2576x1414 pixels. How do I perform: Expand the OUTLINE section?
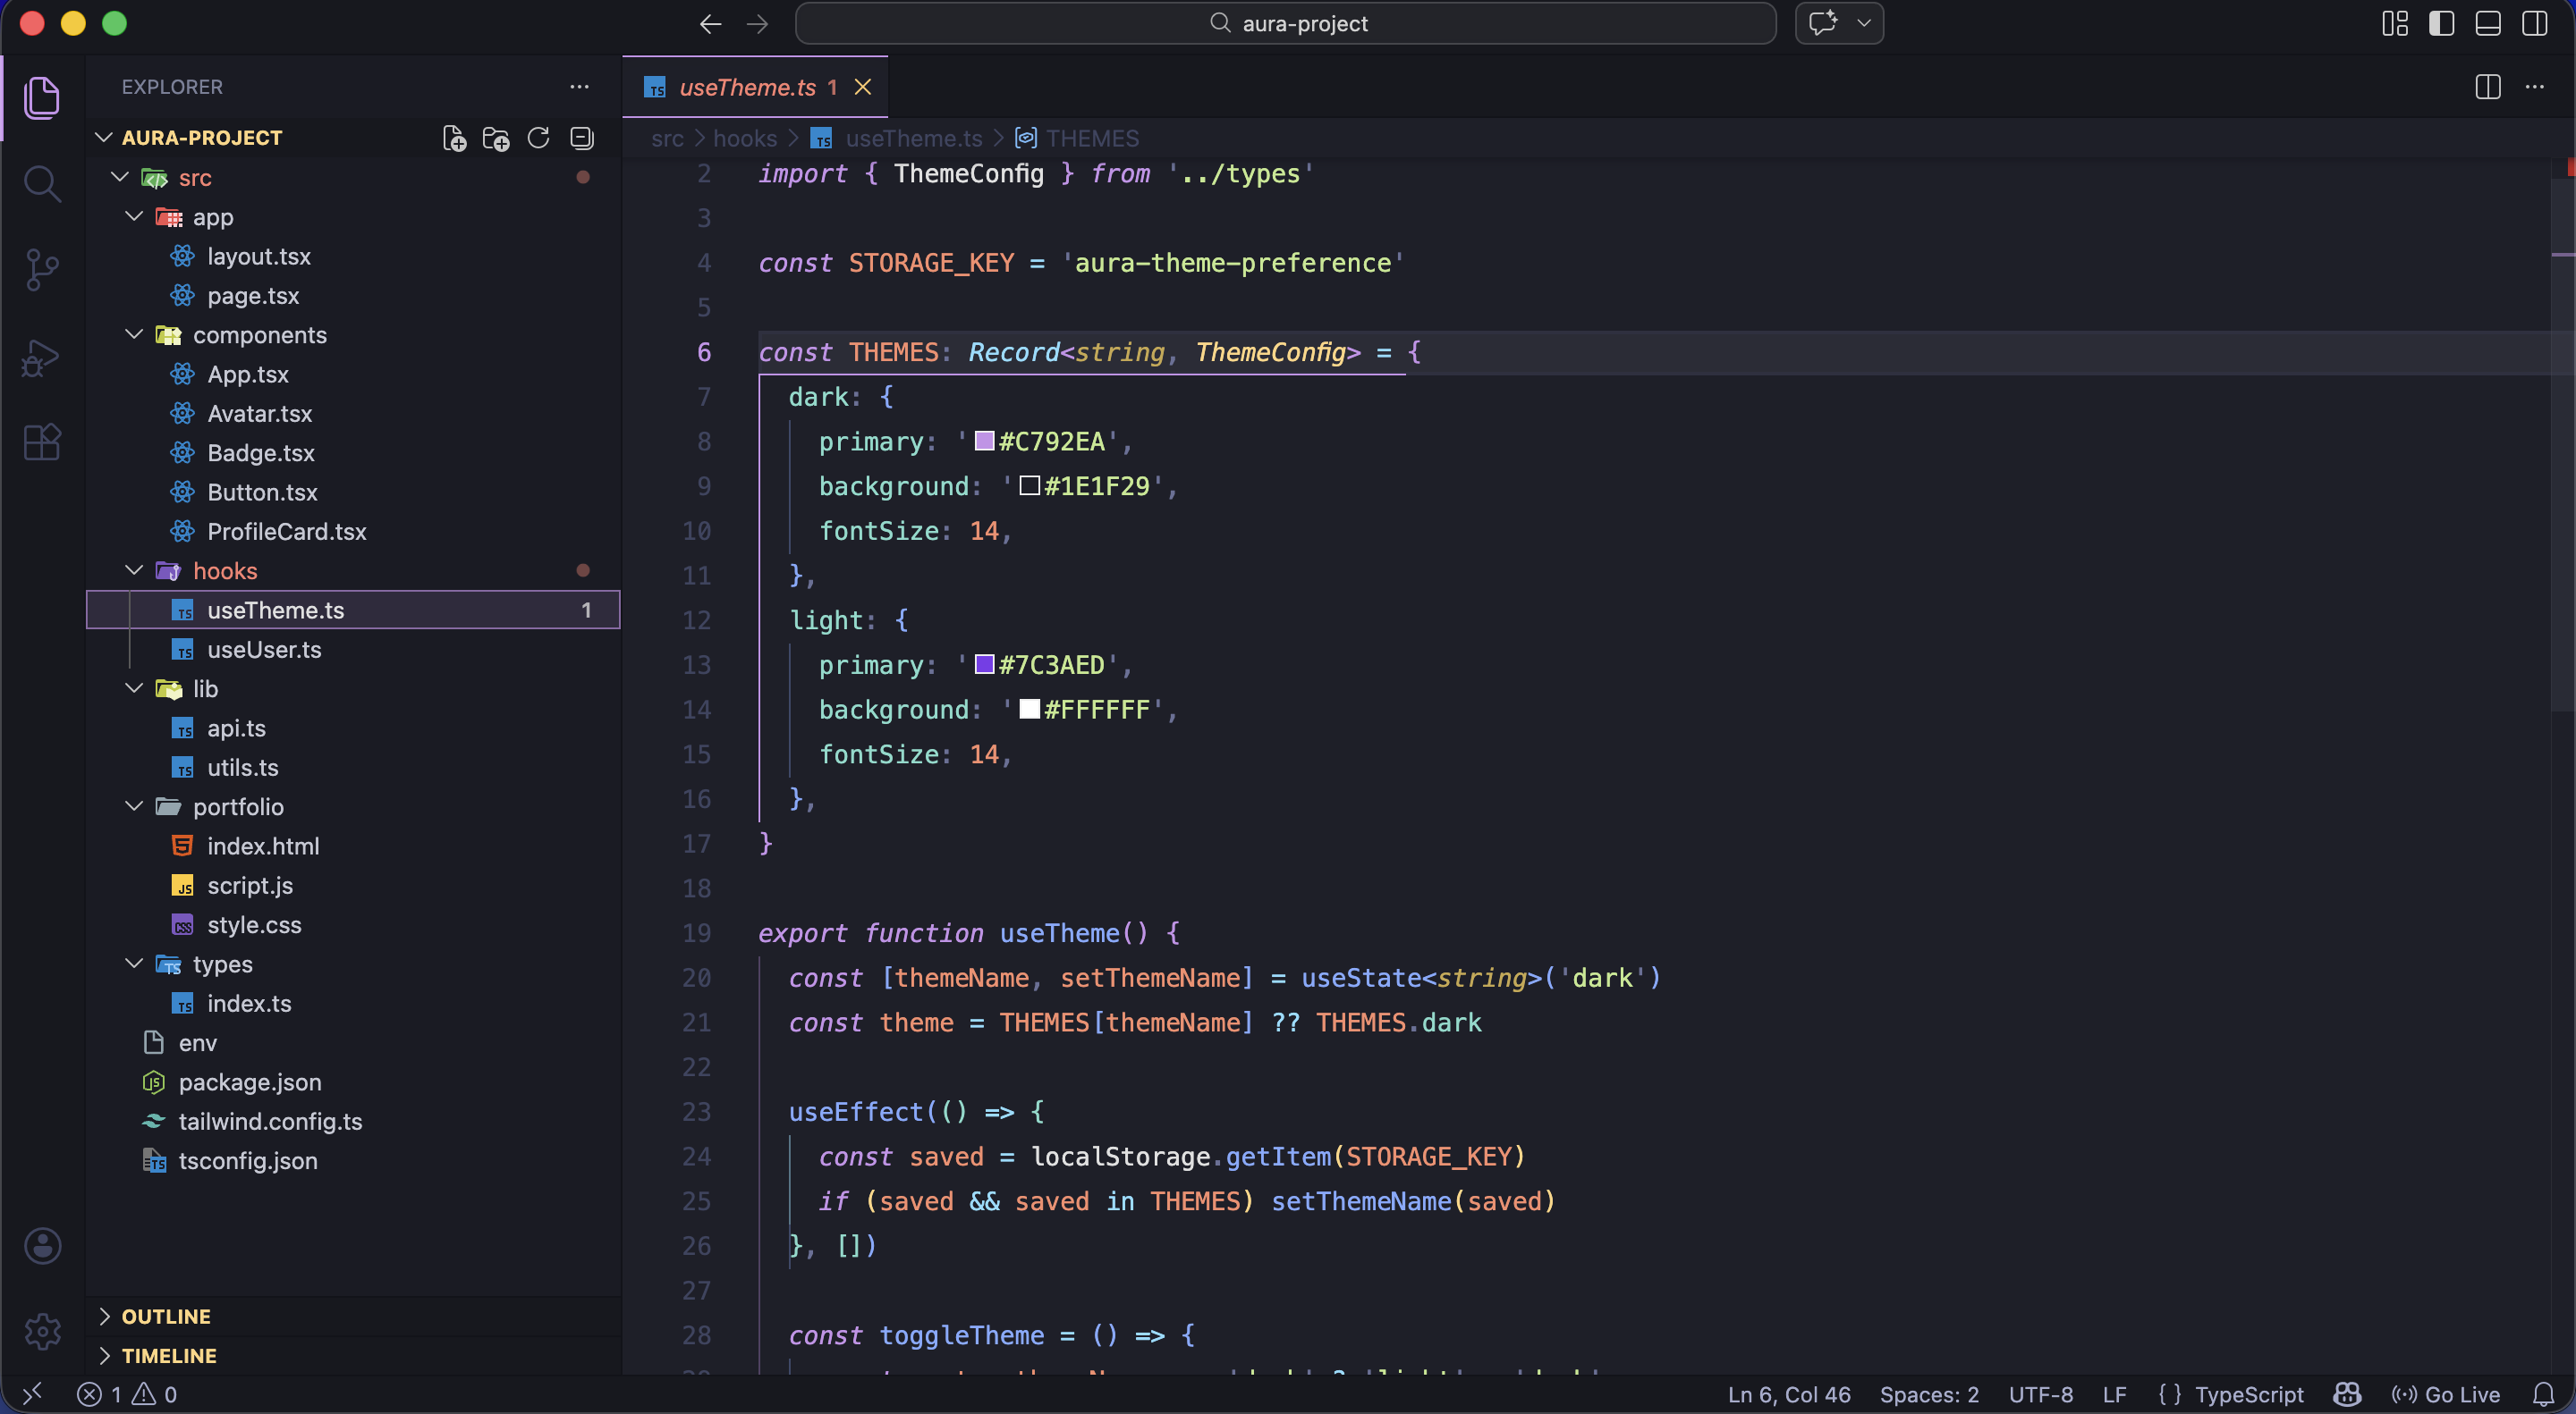coord(166,1316)
